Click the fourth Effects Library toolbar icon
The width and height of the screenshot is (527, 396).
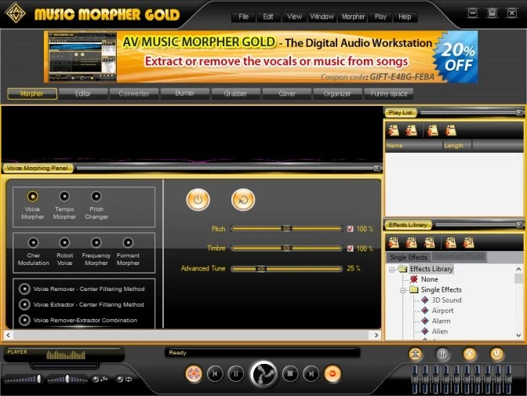451,242
